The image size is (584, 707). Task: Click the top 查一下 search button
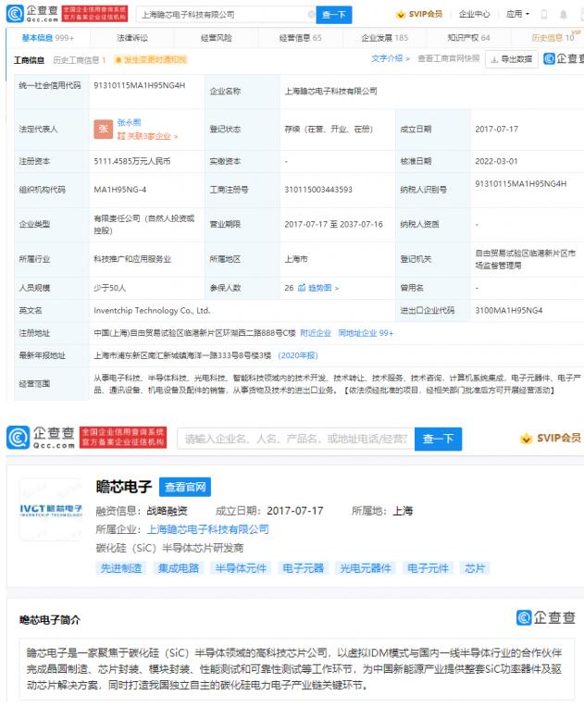(334, 15)
